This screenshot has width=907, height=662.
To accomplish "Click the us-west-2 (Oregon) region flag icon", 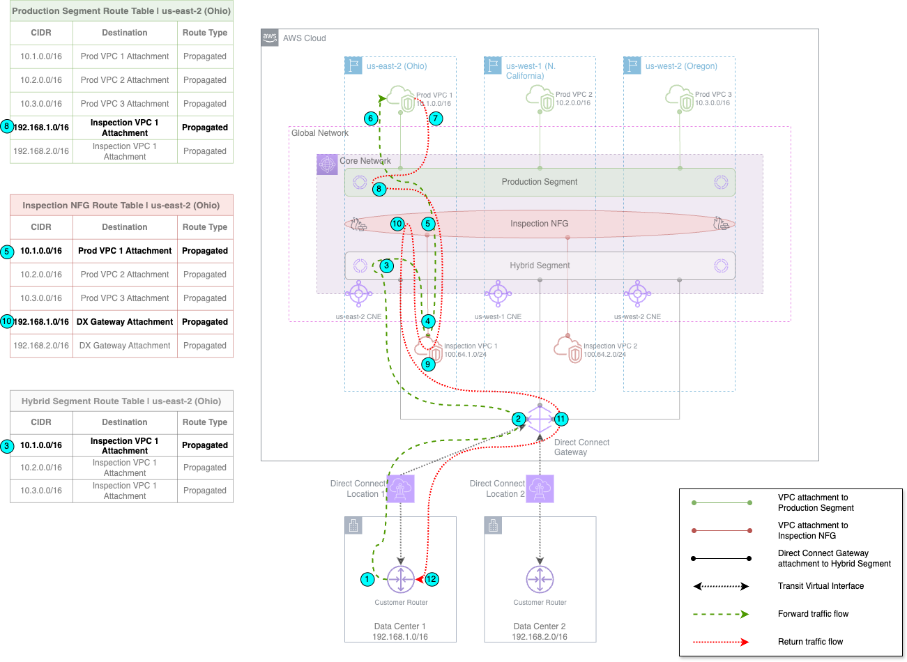I will tap(632, 66).
